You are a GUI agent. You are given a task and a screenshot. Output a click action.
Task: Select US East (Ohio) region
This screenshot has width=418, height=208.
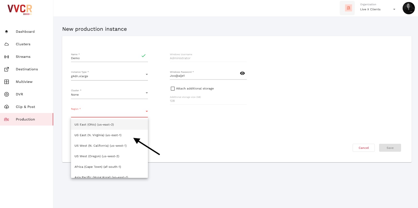click(x=109, y=124)
